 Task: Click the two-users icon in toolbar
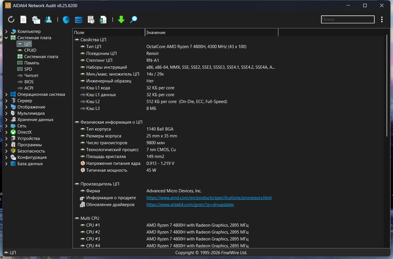tap(48, 19)
